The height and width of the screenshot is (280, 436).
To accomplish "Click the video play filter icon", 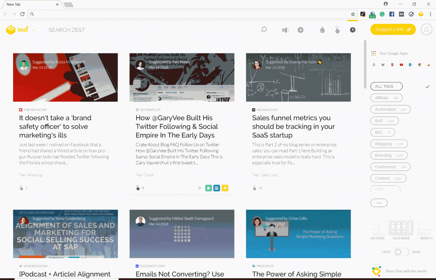I will [x=300, y=30].
